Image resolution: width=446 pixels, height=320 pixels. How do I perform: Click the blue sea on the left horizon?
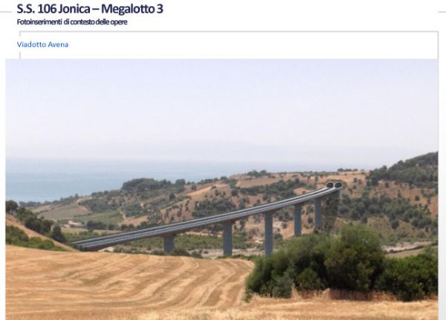(57, 179)
